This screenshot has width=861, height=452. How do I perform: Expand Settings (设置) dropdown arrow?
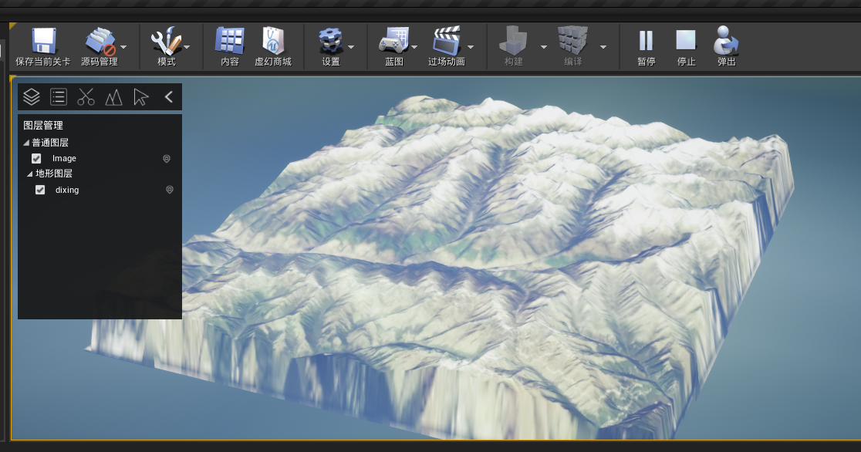coord(351,47)
